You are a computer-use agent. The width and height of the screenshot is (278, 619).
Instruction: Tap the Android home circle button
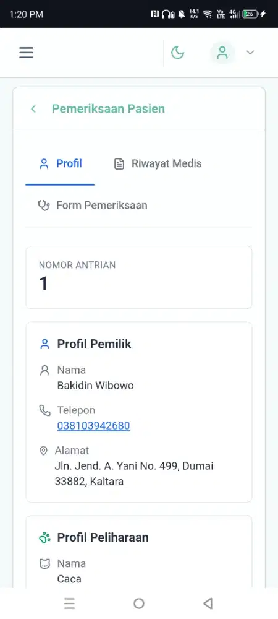click(139, 603)
